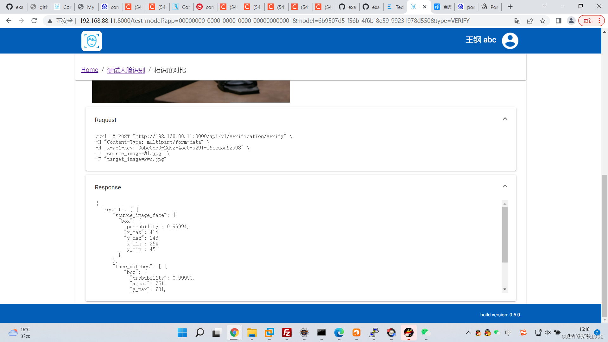
Task: Show hidden system tray icons
Action: coord(468,332)
